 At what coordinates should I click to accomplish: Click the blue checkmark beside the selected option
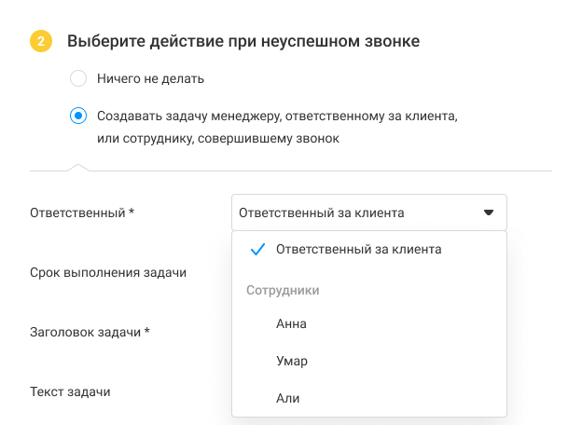pyautogui.click(x=258, y=250)
